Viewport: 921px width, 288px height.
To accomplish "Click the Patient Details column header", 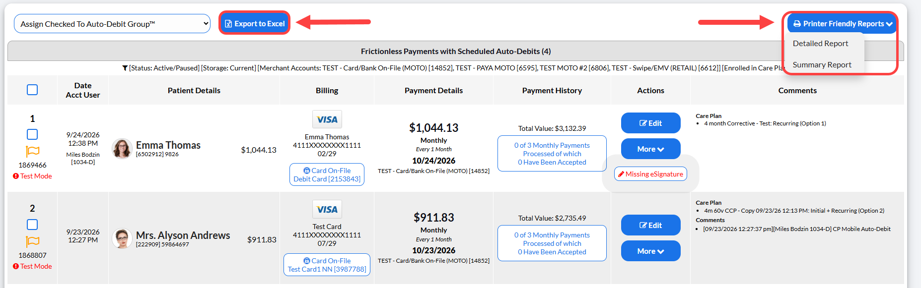I will [194, 90].
